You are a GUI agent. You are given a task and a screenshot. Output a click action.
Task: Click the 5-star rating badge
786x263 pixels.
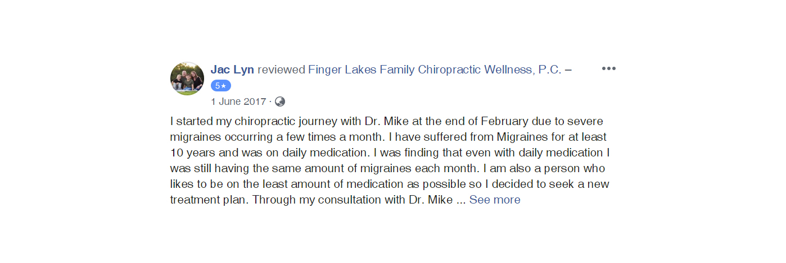click(x=220, y=86)
